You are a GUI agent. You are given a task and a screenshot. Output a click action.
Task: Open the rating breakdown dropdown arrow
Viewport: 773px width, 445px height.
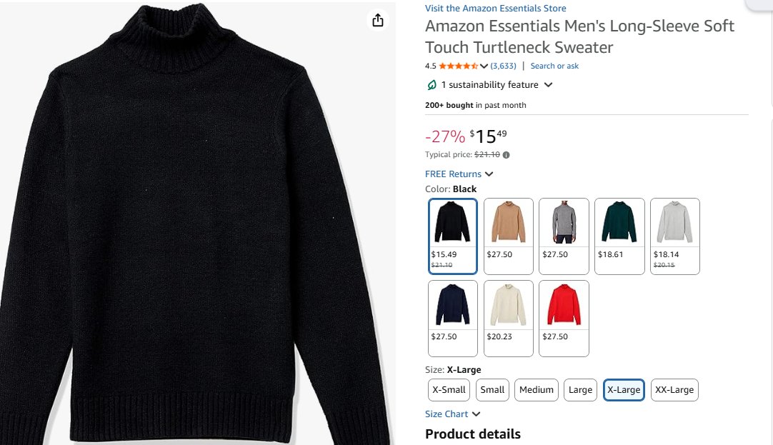tap(484, 66)
